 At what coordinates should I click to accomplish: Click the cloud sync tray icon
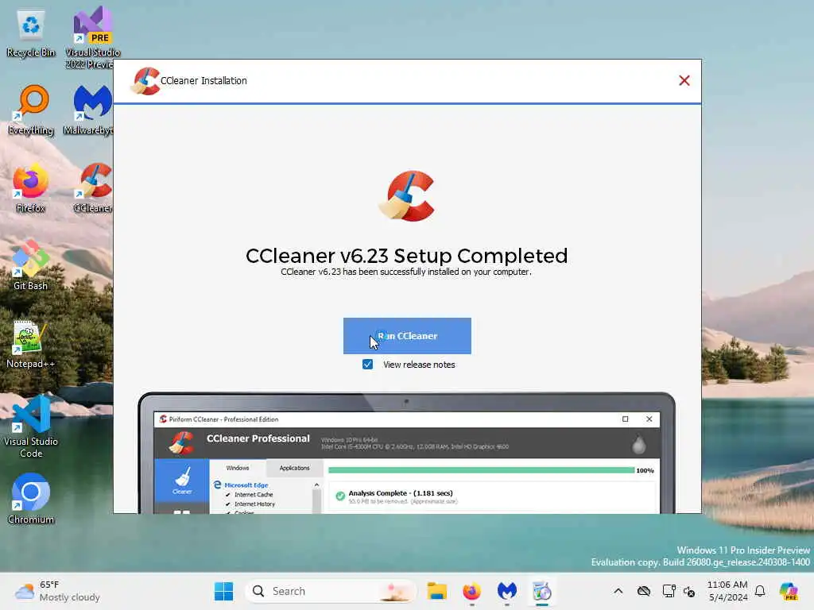pyautogui.click(x=644, y=591)
